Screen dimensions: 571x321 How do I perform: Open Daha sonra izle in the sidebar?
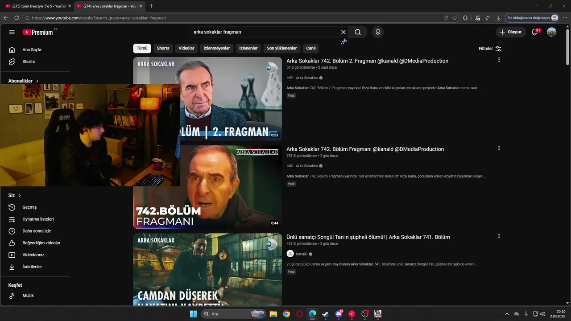tap(37, 231)
